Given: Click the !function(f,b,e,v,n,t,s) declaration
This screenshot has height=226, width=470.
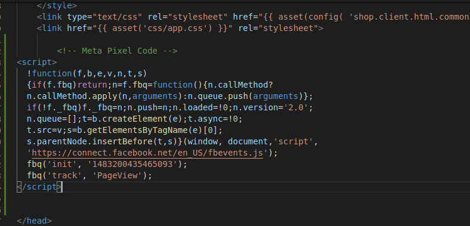Looking at the screenshot, I should tap(87, 73).
